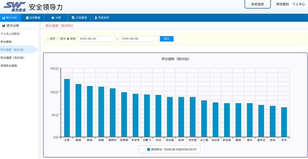Open the start date field 2016-06-24

(96, 39)
